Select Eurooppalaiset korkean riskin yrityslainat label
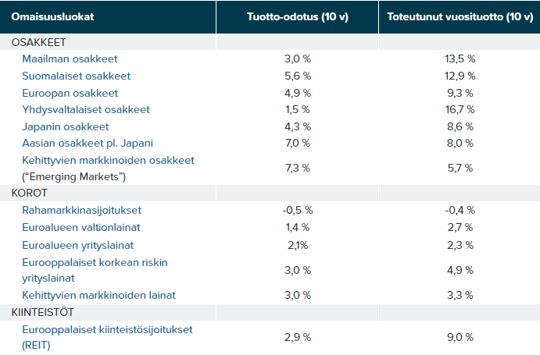Image resolution: width=540 pixels, height=355 pixels. pyautogui.click(x=95, y=269)
